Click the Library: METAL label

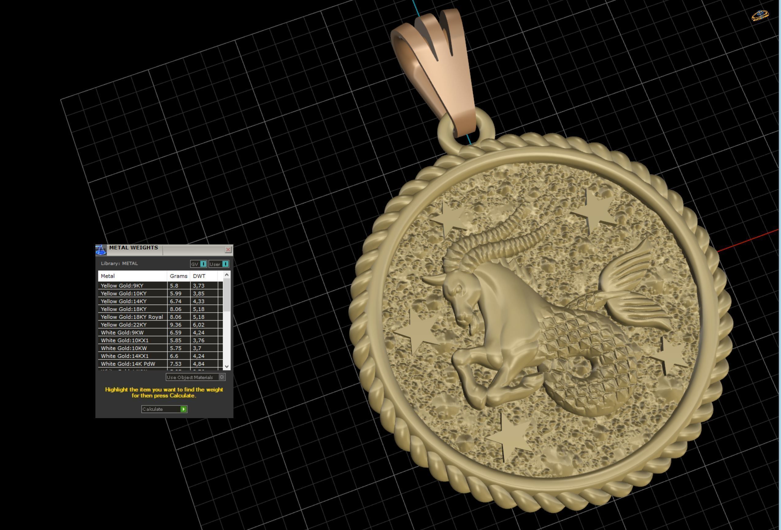point(119,263)
